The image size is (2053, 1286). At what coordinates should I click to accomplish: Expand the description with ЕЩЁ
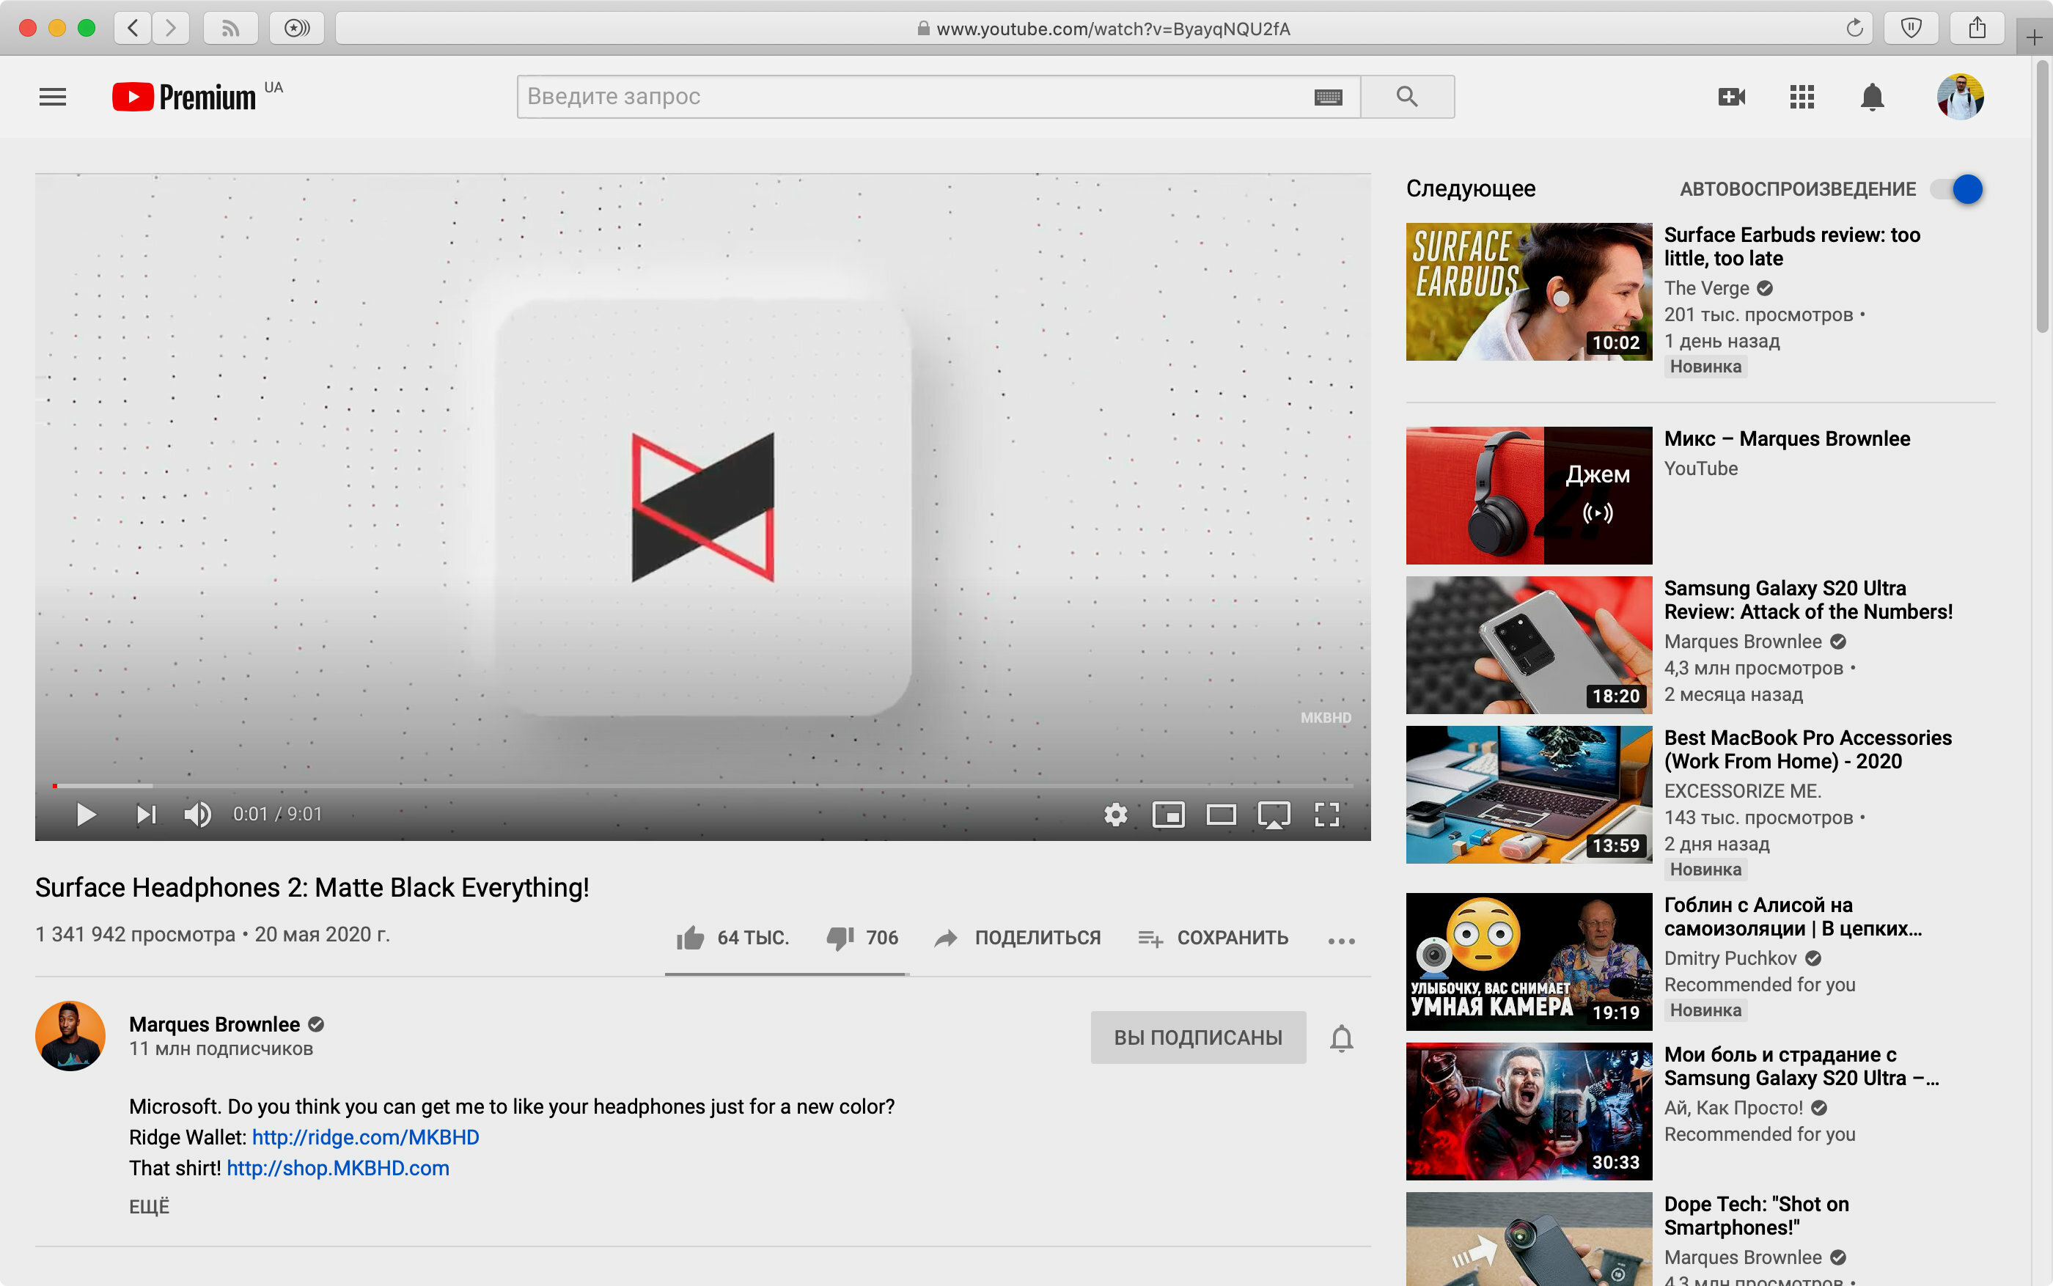(x=149, y=1206)
